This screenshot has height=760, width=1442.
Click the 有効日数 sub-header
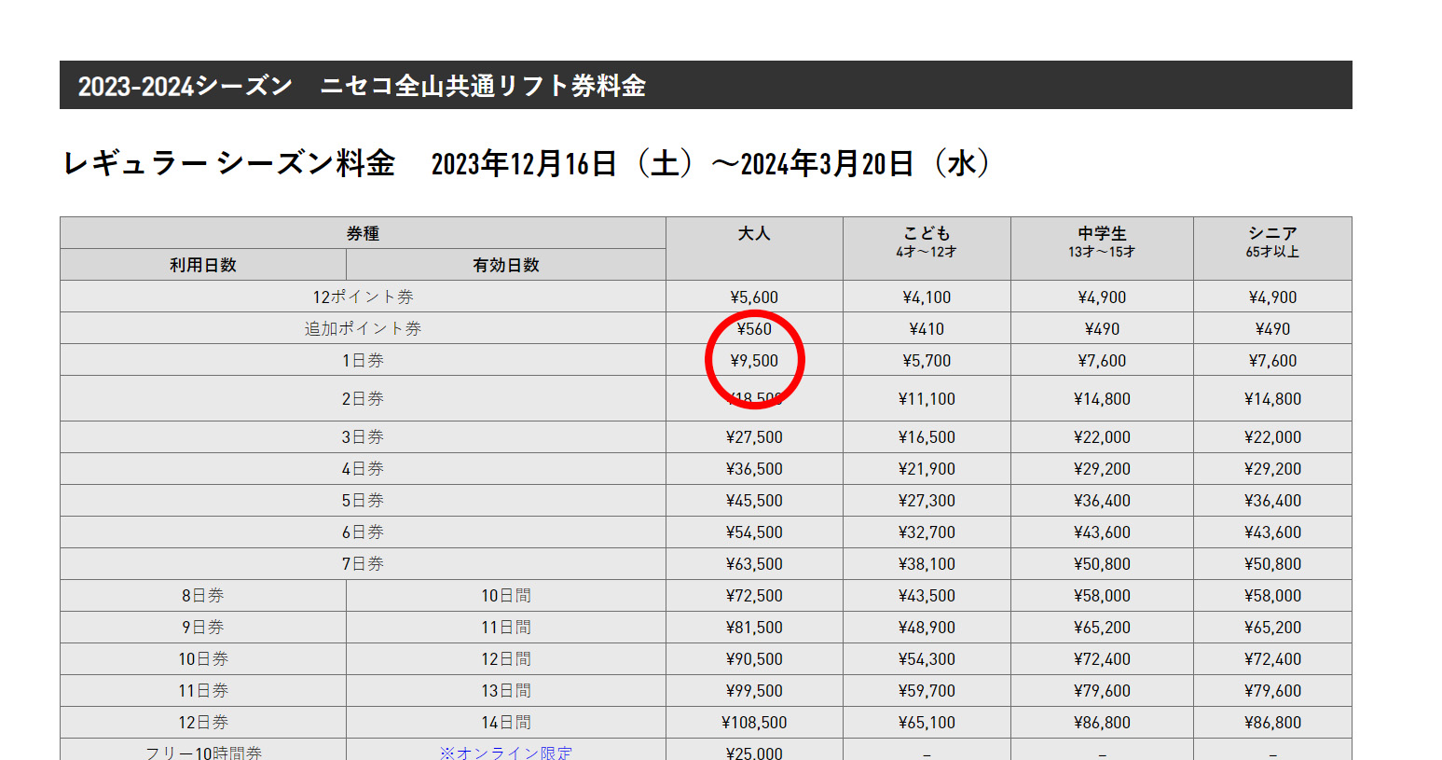click(506, 265)
